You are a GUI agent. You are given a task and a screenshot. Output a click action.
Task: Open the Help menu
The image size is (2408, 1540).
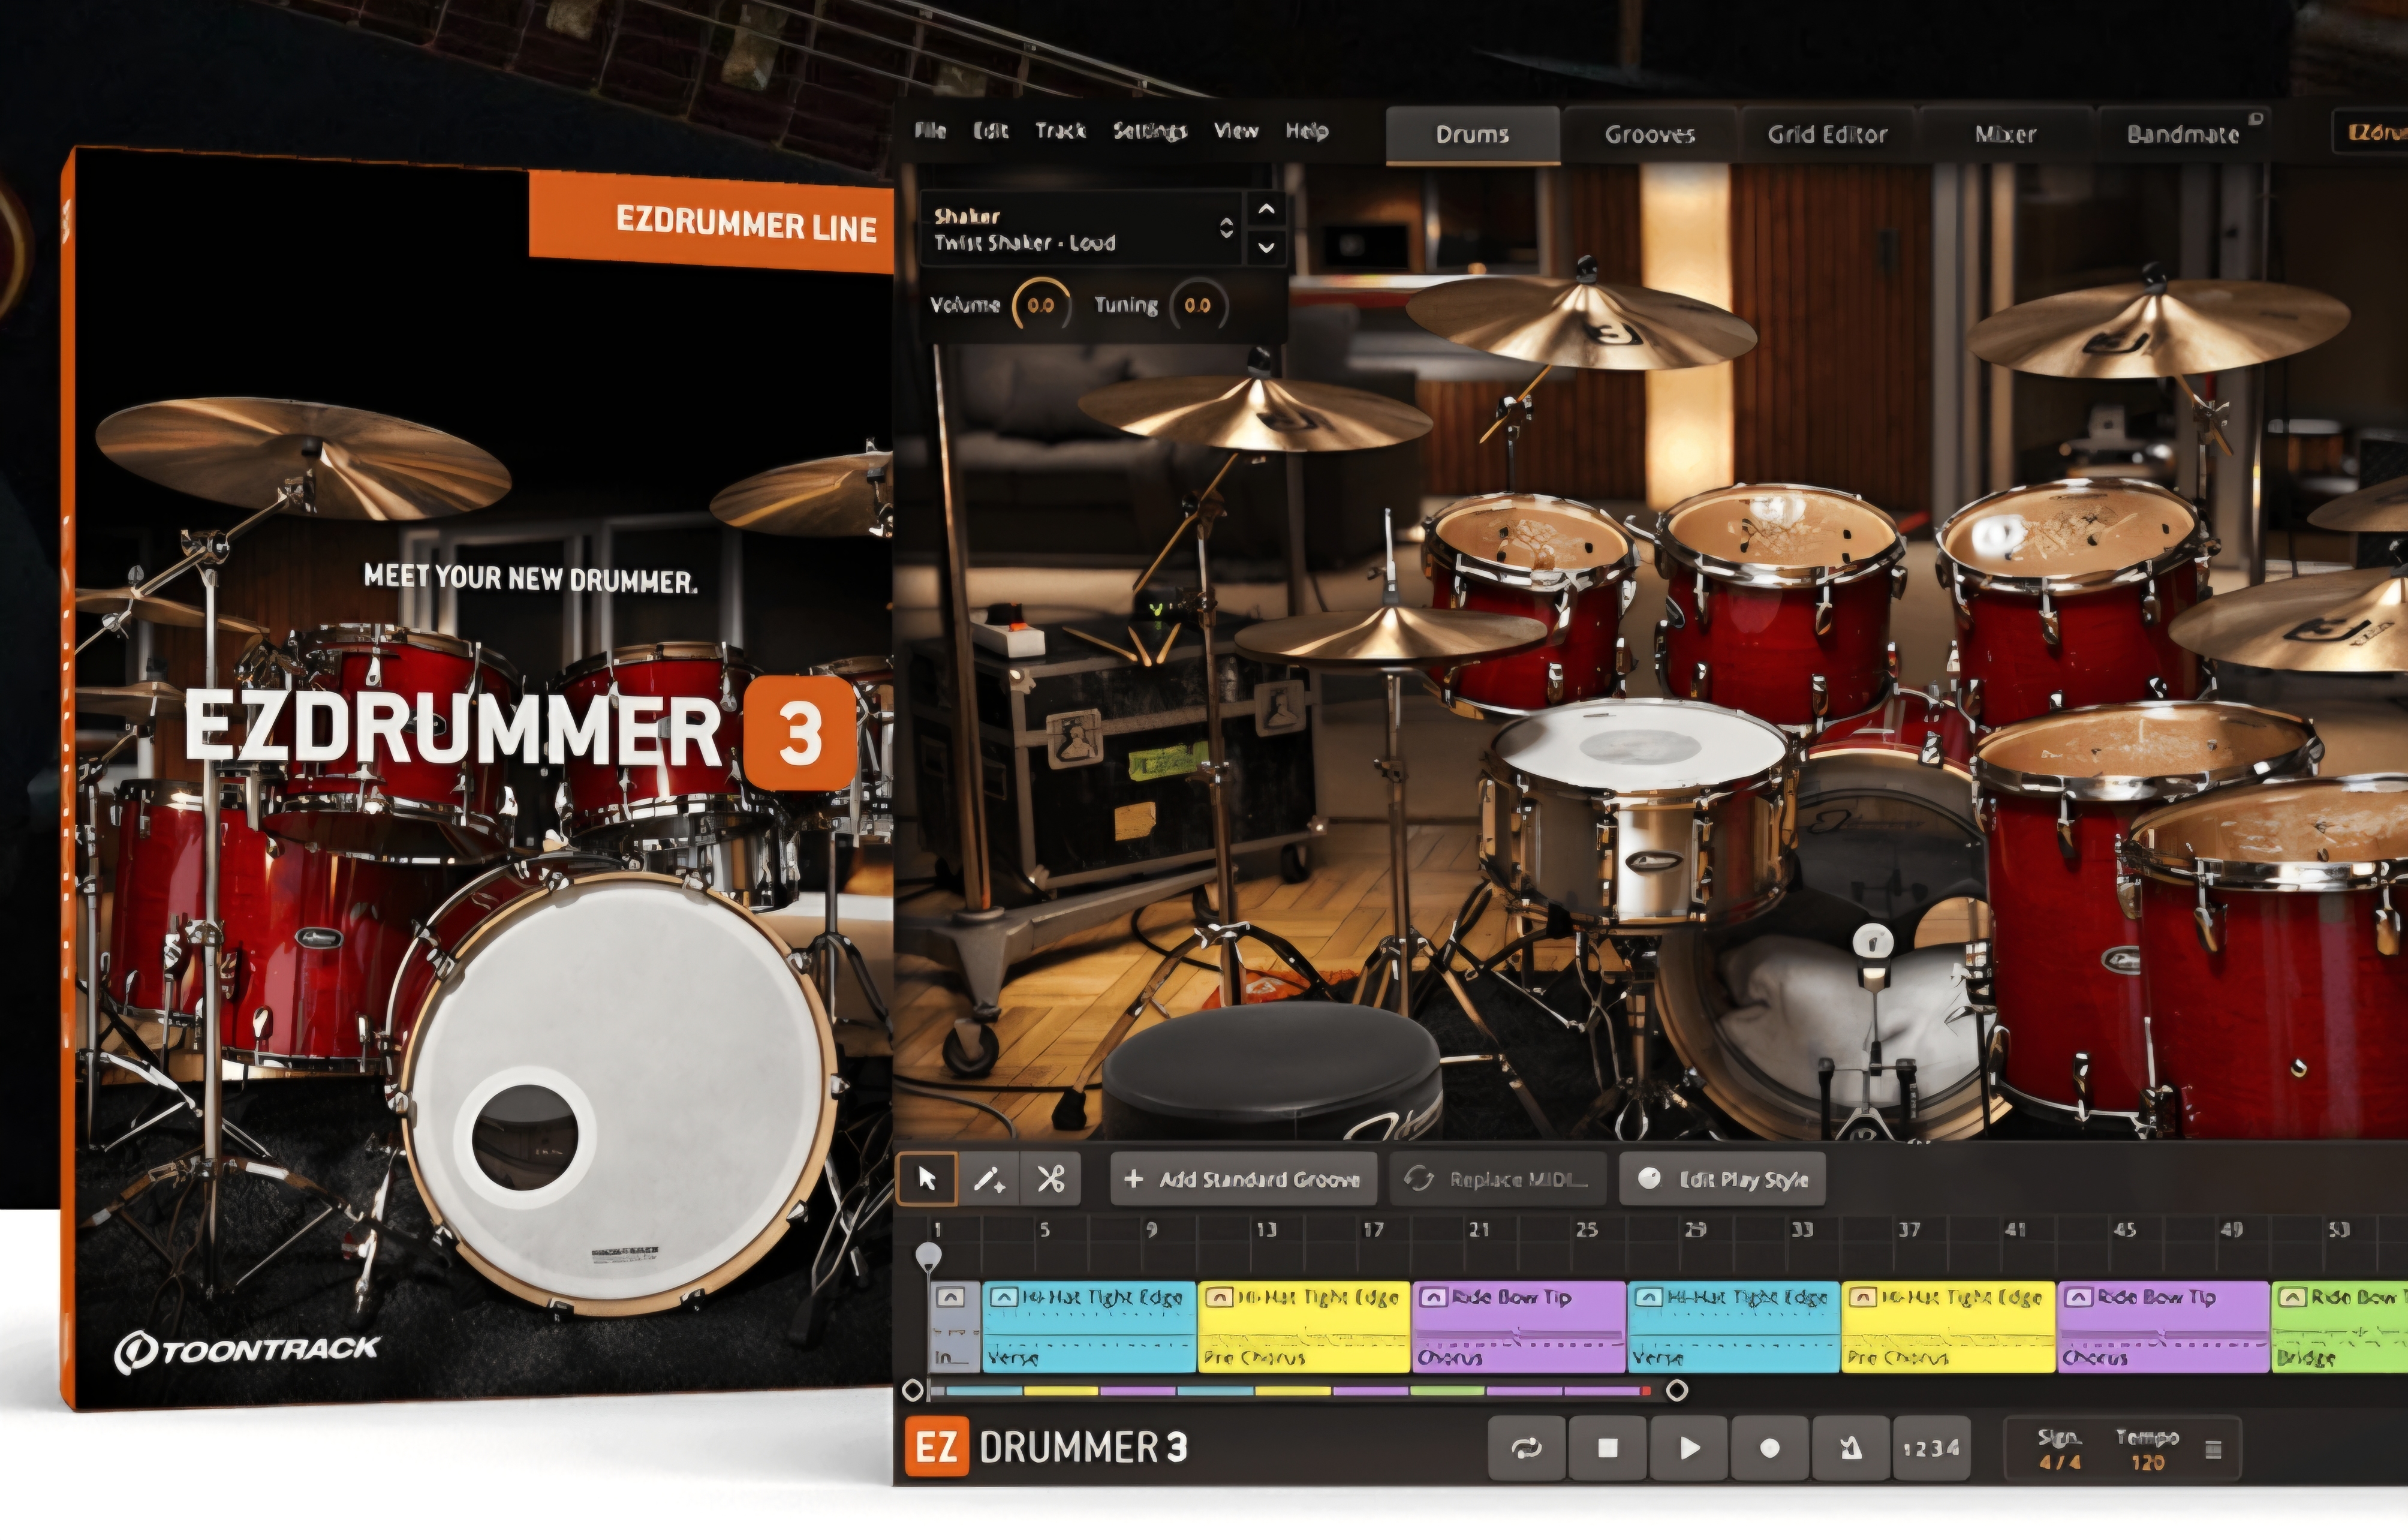(1307, 131)
